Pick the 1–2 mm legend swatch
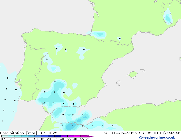The width and height of the screenshot is (181, 140). pos(18,136)
